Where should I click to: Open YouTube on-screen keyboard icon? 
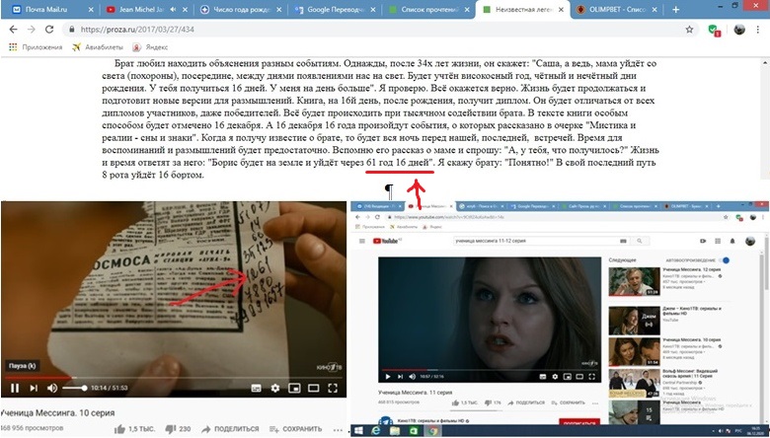623,241
